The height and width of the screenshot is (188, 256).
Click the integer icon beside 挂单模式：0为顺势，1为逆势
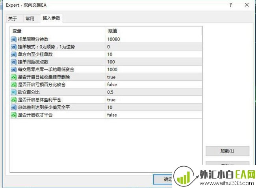coord(13,47)
